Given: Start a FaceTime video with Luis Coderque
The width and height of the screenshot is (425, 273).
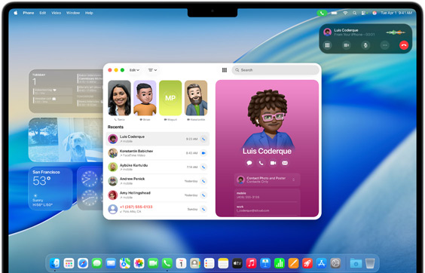Looking at the screenshot, I should click(273, 163).
